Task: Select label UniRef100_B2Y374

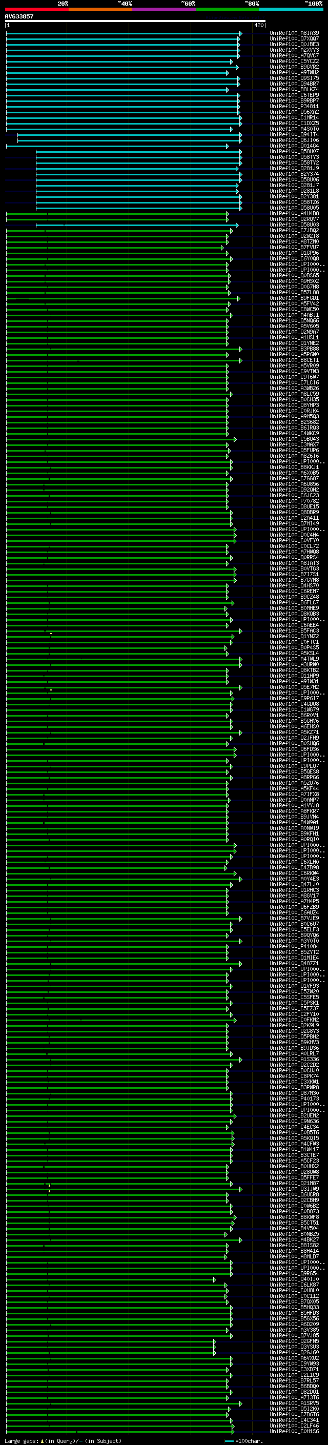Action: pos(294,174)
